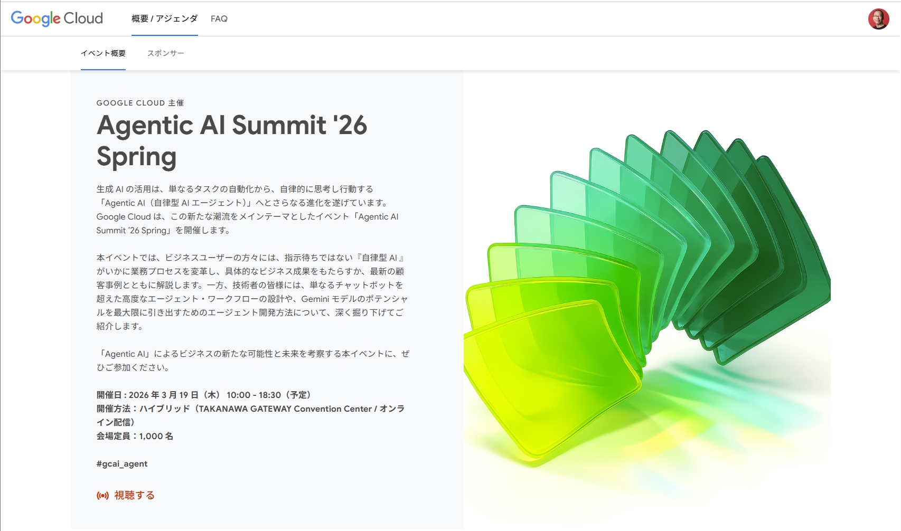
Task: Click the #gcai_agent hashtag text
Action: pos(122,464)
